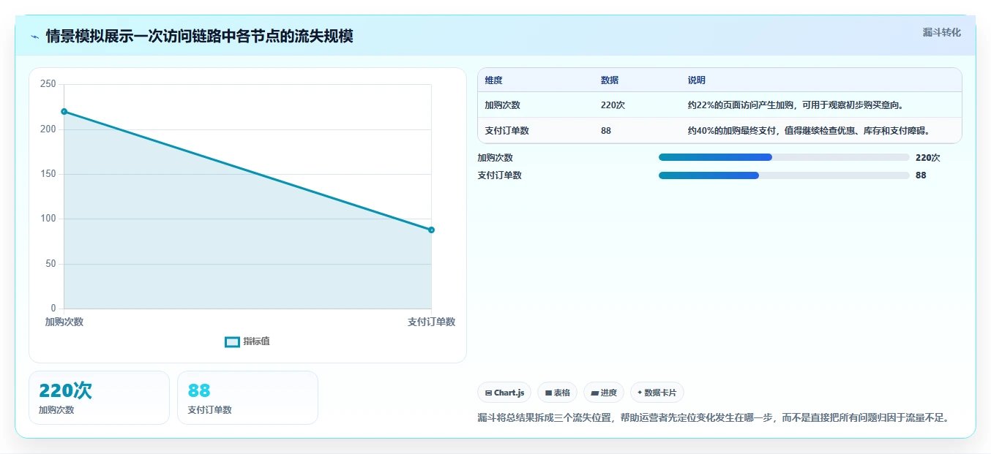The width and height of the screenshot is (991, 454).
Task: Click the 88 table data cell
Action: coord(606,131)
